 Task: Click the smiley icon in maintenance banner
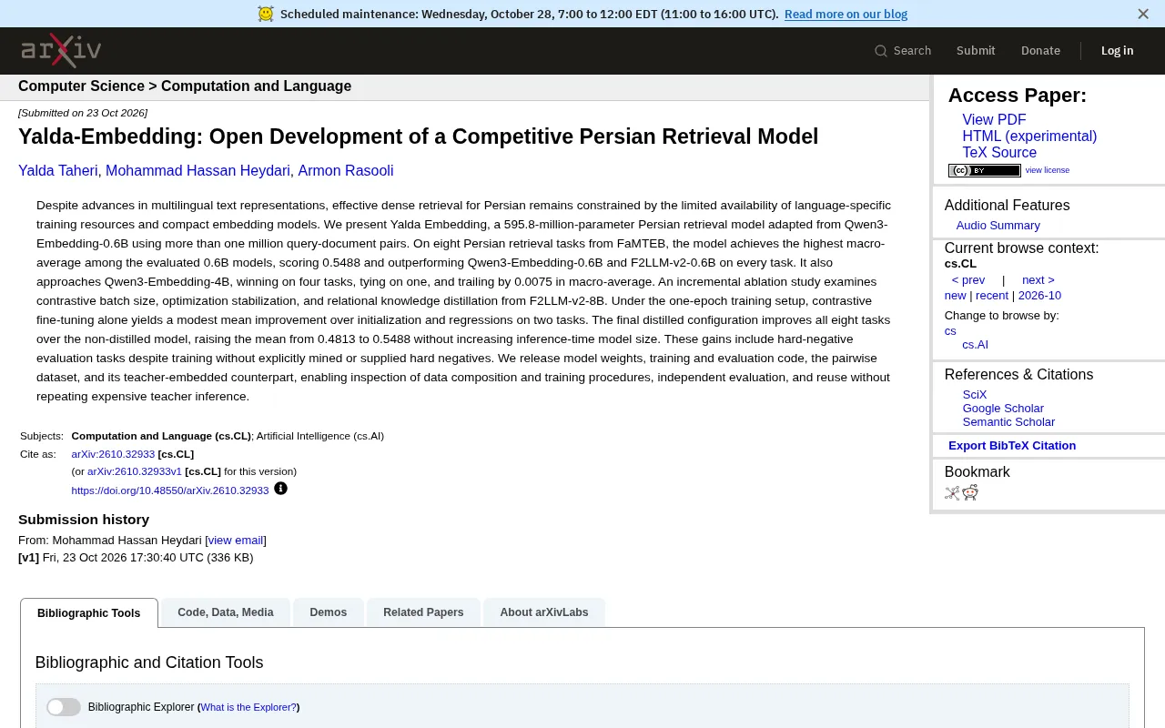[x=266, y=14]
